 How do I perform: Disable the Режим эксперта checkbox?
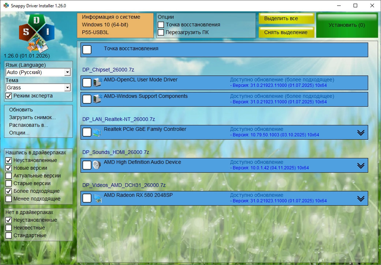(x=9, y=96)
